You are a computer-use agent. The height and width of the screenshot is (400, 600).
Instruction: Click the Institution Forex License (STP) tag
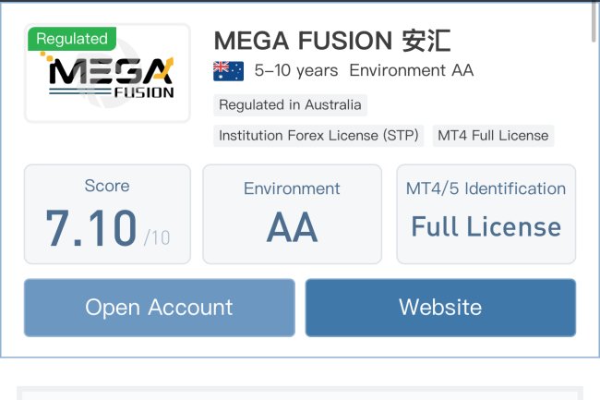319,135
